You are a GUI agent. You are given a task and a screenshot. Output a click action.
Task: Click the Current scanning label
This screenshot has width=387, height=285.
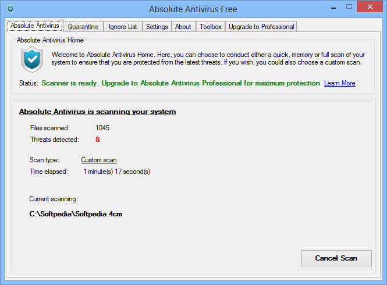point(54,199)
